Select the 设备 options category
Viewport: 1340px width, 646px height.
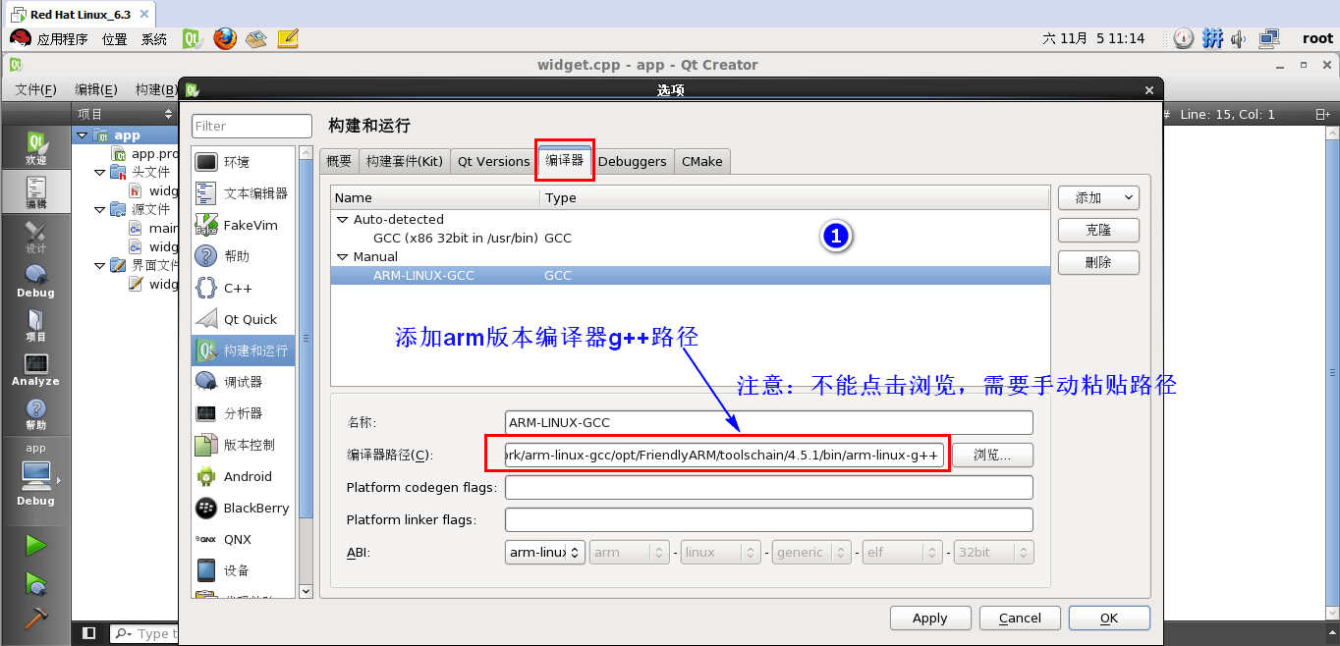point(242,570)
